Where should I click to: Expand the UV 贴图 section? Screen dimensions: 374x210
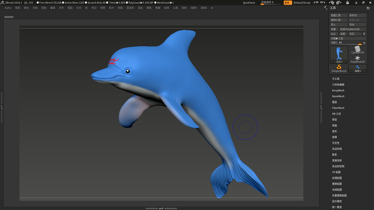pyautogui.click(x=336, y=172)
